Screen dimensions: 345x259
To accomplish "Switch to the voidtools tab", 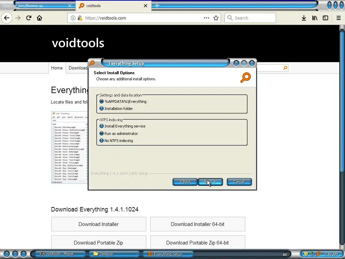I will [113, 6].
